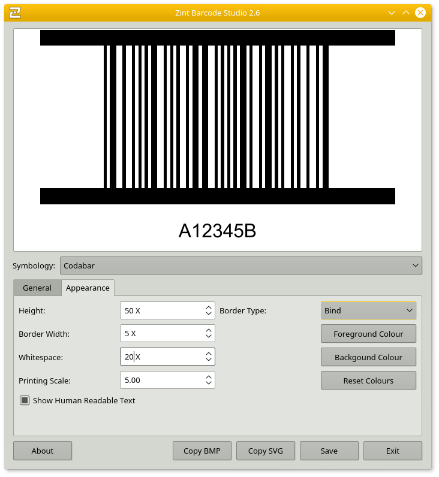Image resolution: width=439 pixels, height=477 pixels.
Task: Close the Zint Barcode Studio window
Action: point(420,13)
